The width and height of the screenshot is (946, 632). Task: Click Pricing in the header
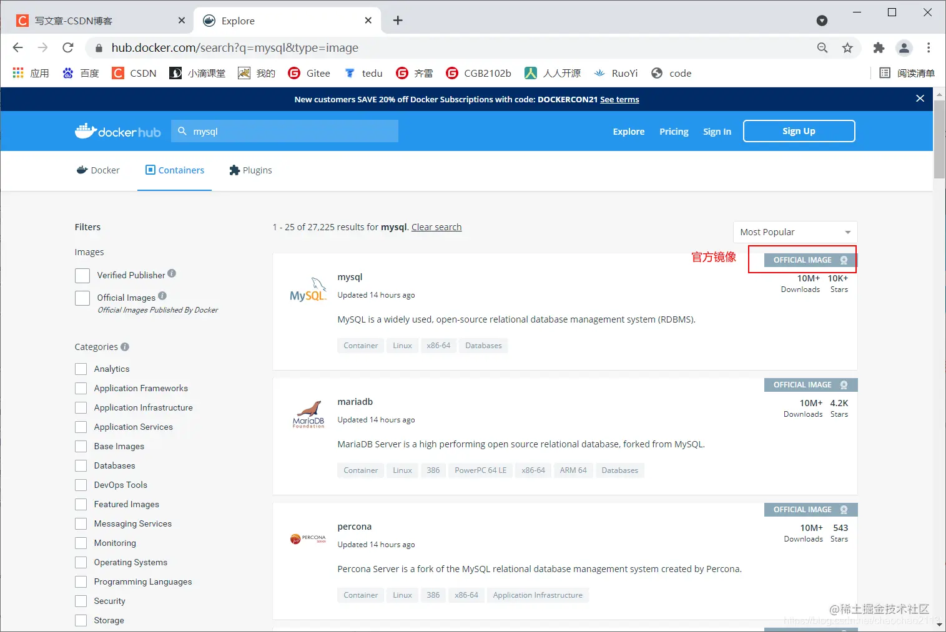[x=674, y=132]
